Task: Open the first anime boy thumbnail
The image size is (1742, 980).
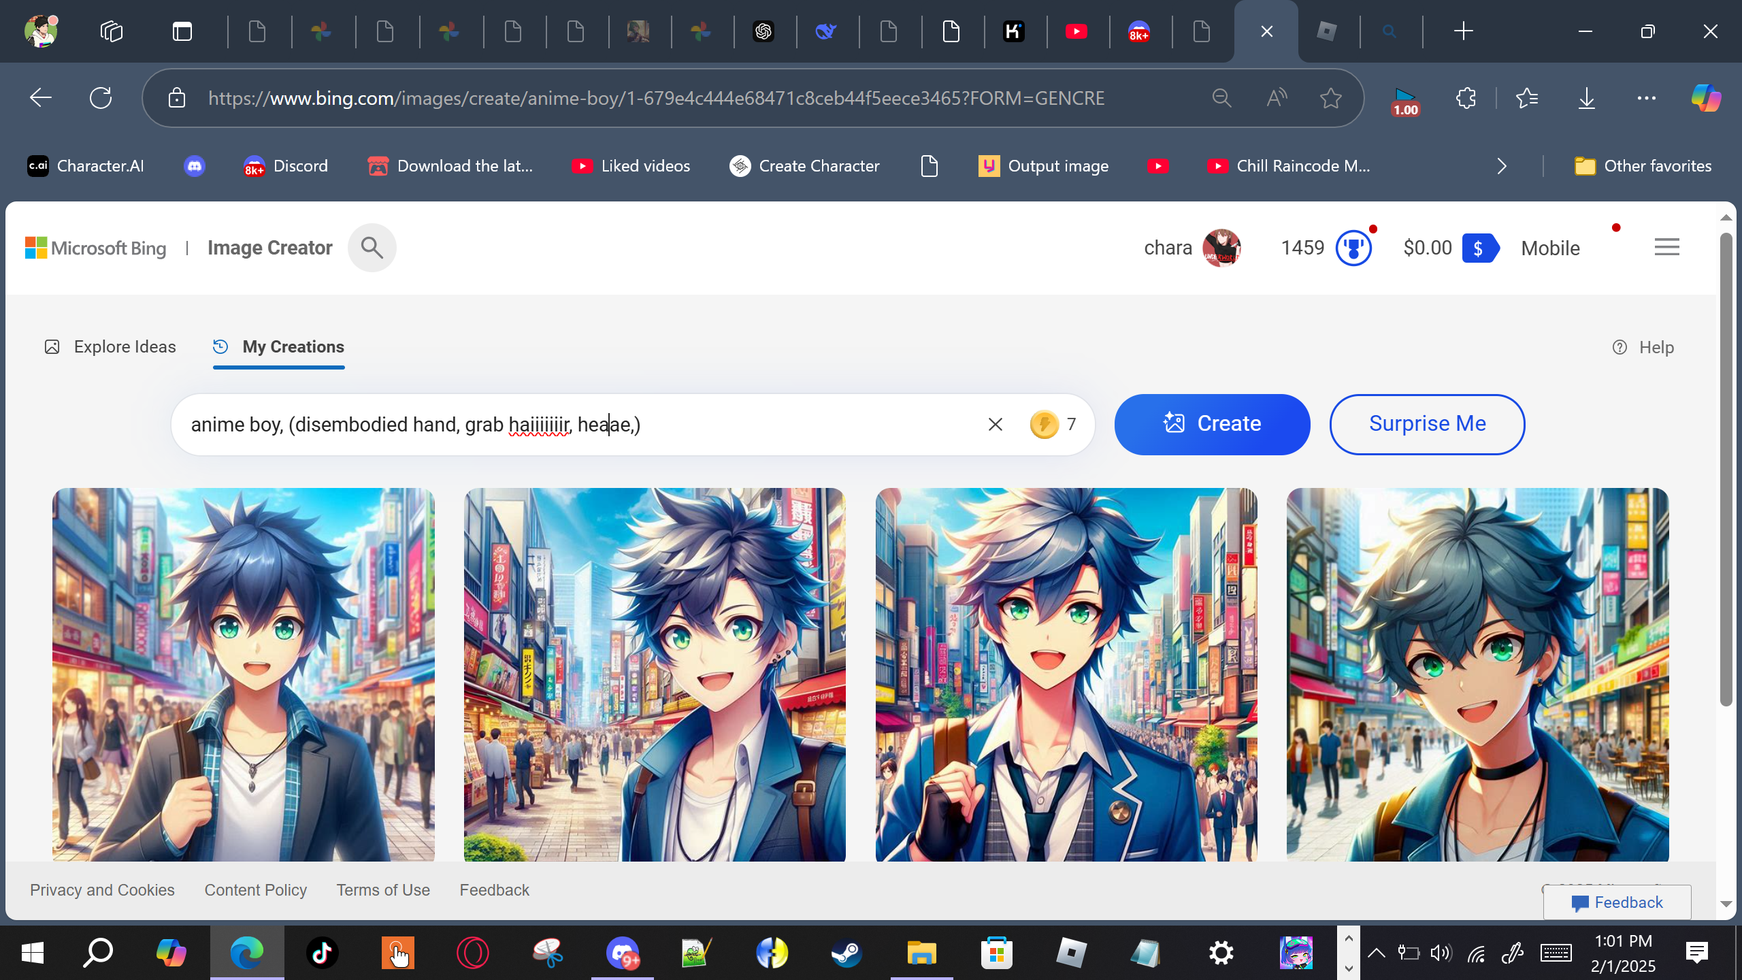Action: [x=243, y=674]
